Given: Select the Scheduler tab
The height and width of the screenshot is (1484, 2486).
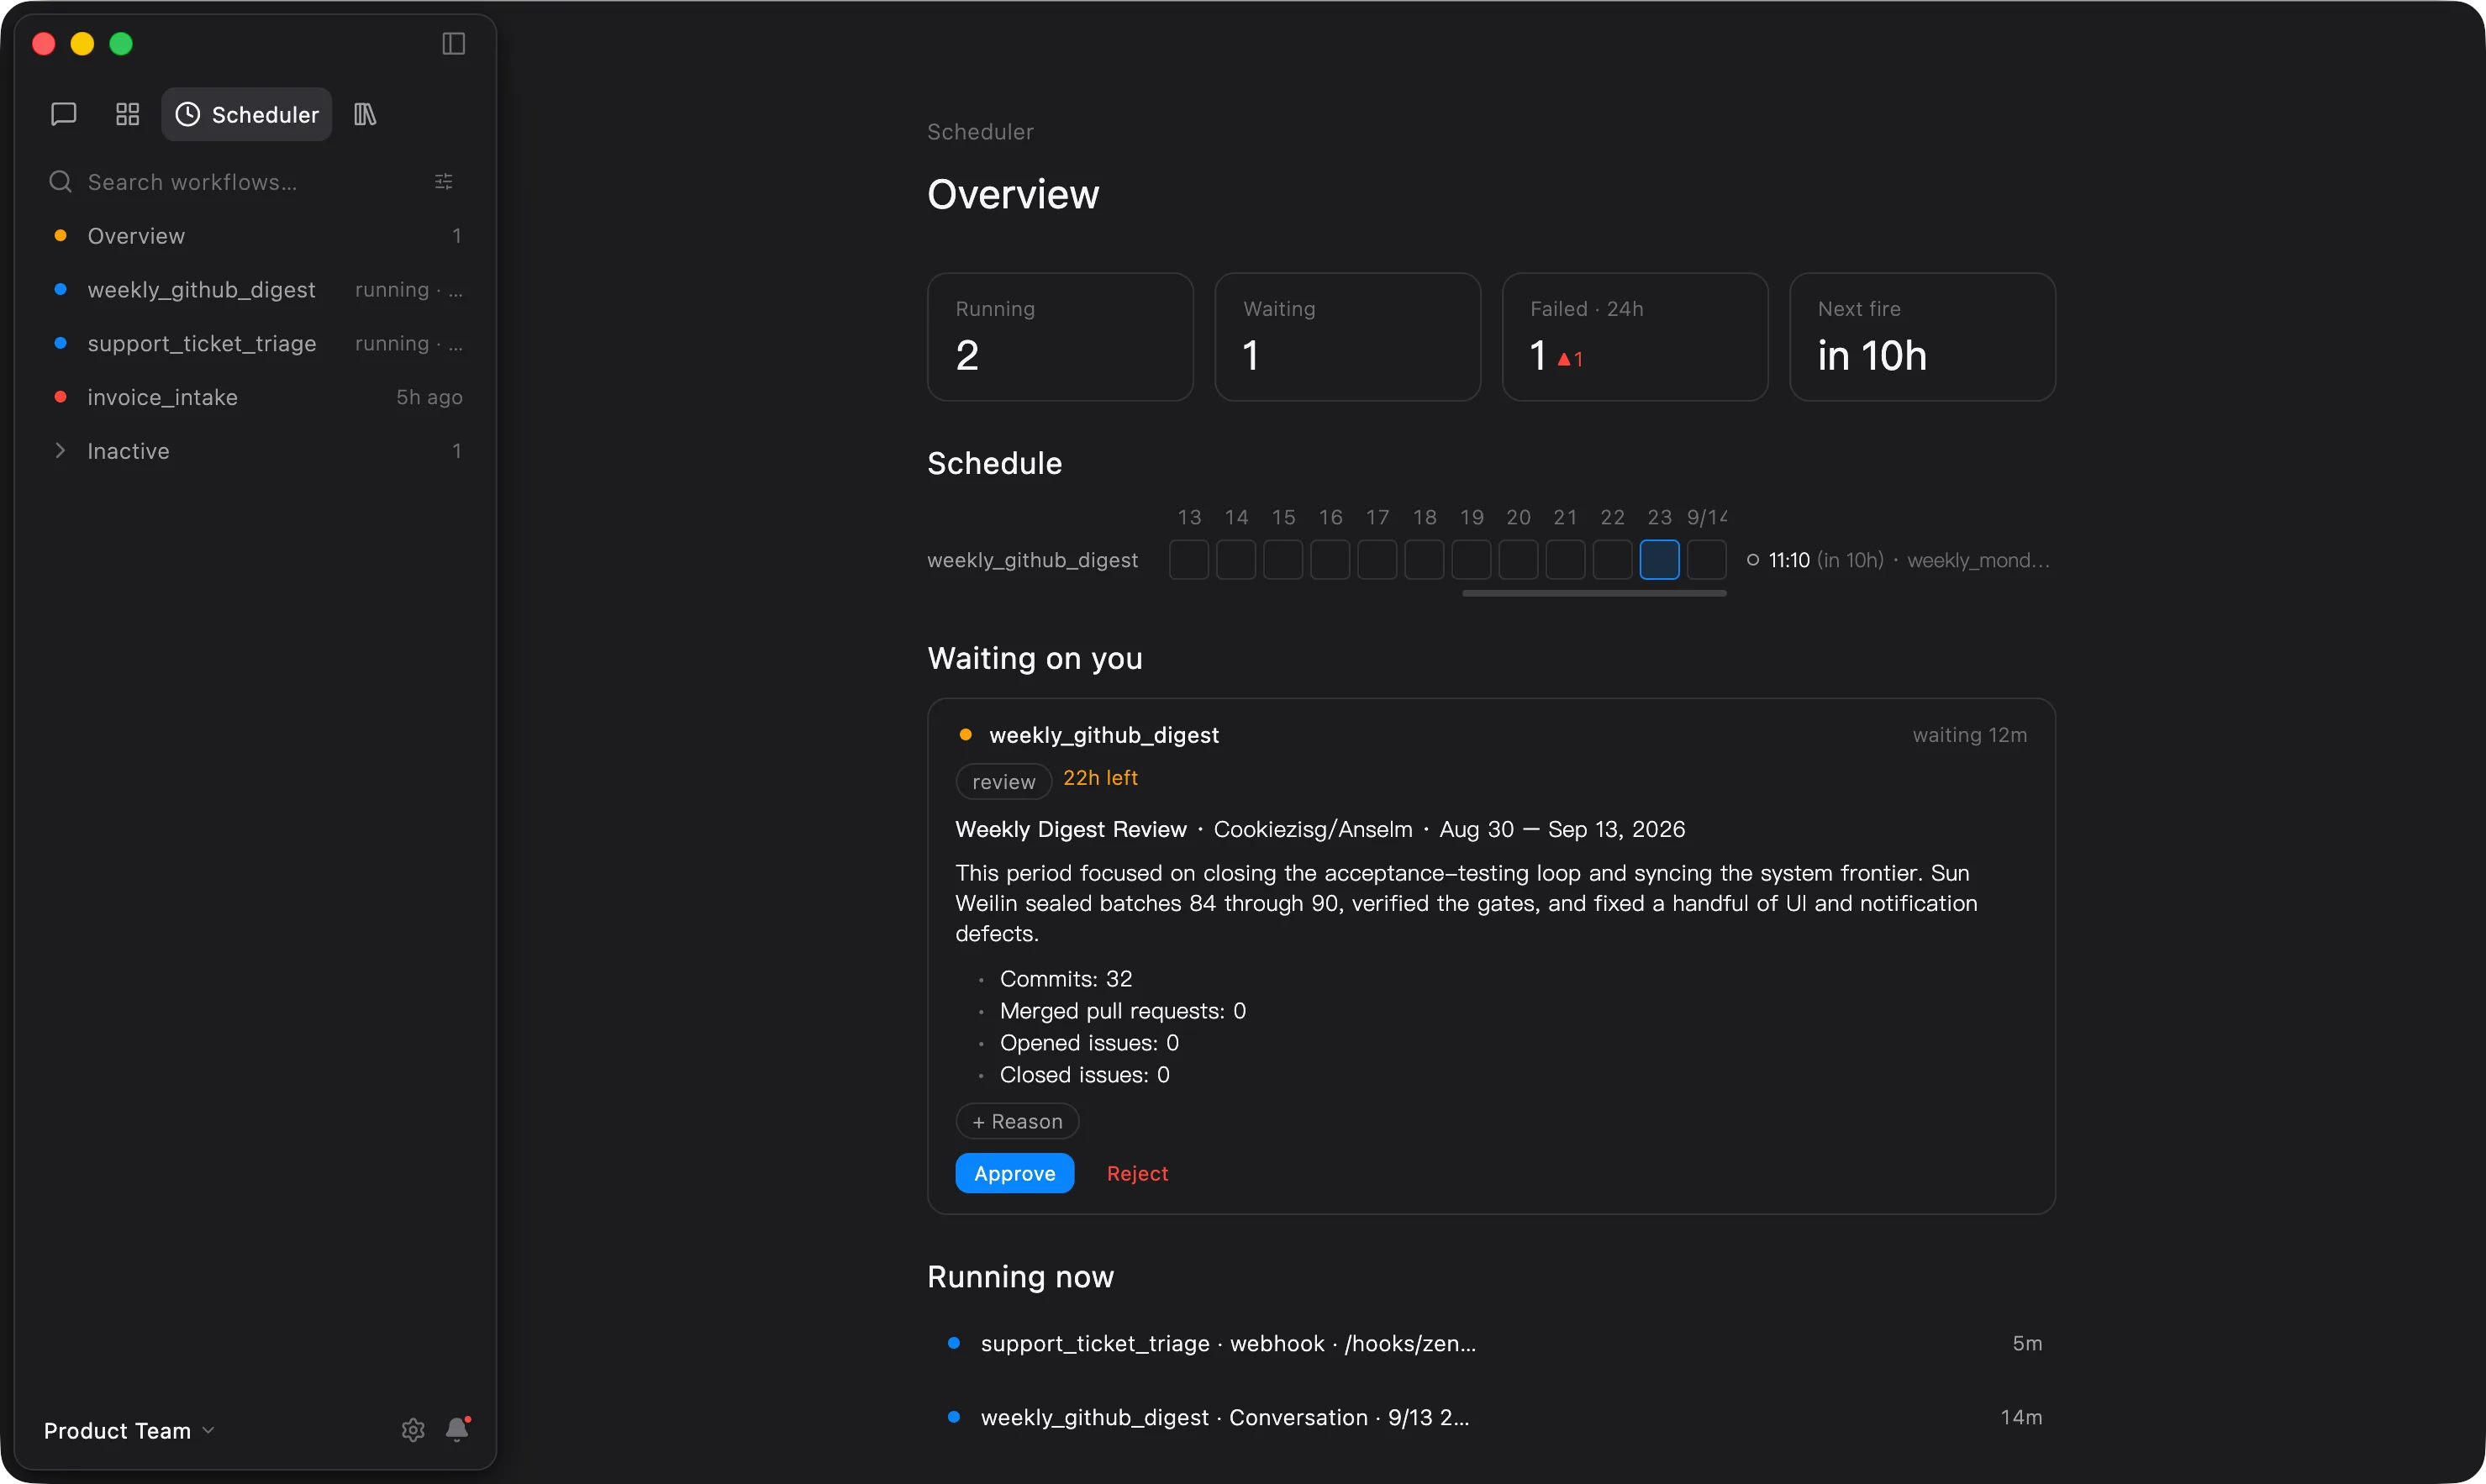Looking at the screenshot, I should [x=247, y=114].
